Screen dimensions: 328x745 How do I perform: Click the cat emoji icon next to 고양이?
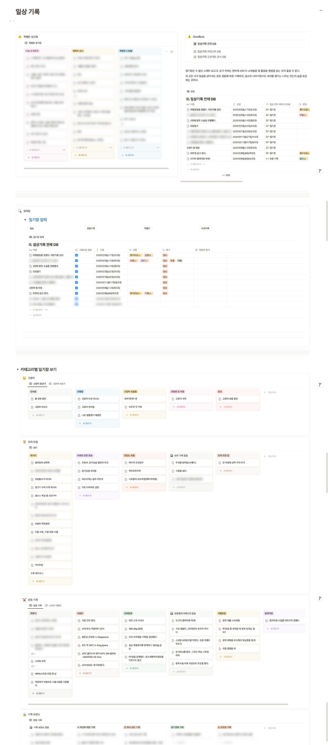tap(24, 378)
